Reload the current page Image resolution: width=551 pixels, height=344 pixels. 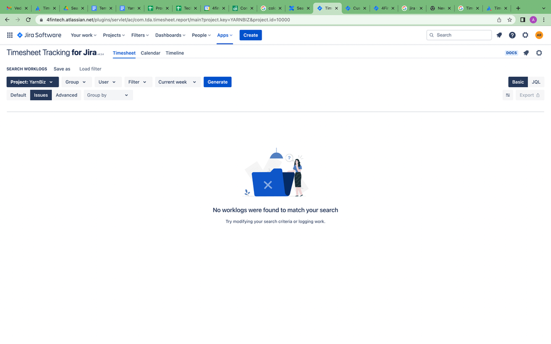[x=28, y=20]
